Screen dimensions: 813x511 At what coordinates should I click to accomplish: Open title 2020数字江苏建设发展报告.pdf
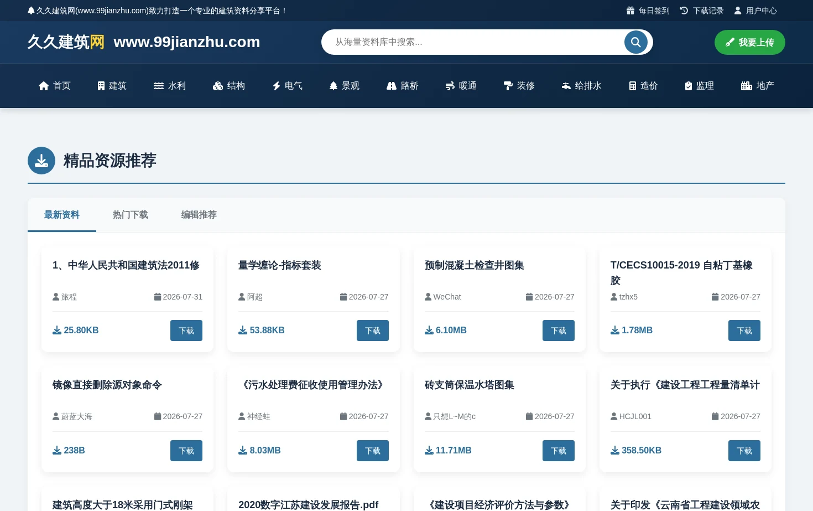pos(309,504)
